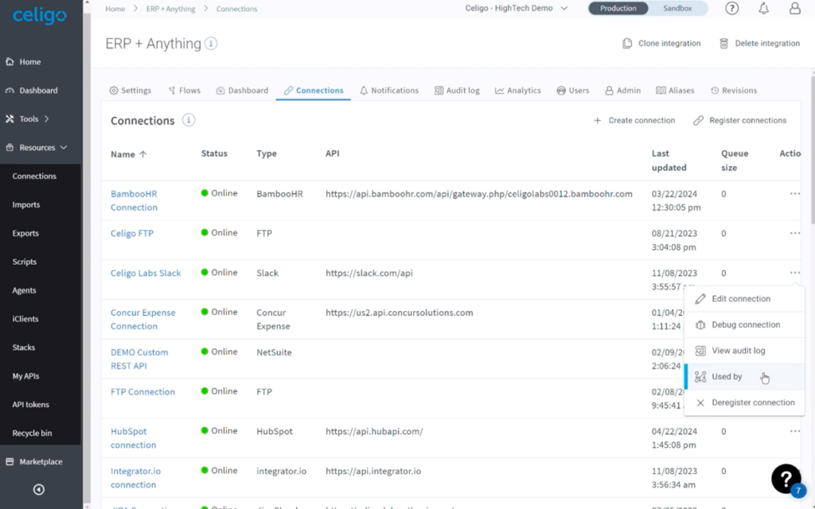Select Edit connection from the menu
Image resolution: width=815 pixels, height=509 pixels.
[x=744, y=299]
